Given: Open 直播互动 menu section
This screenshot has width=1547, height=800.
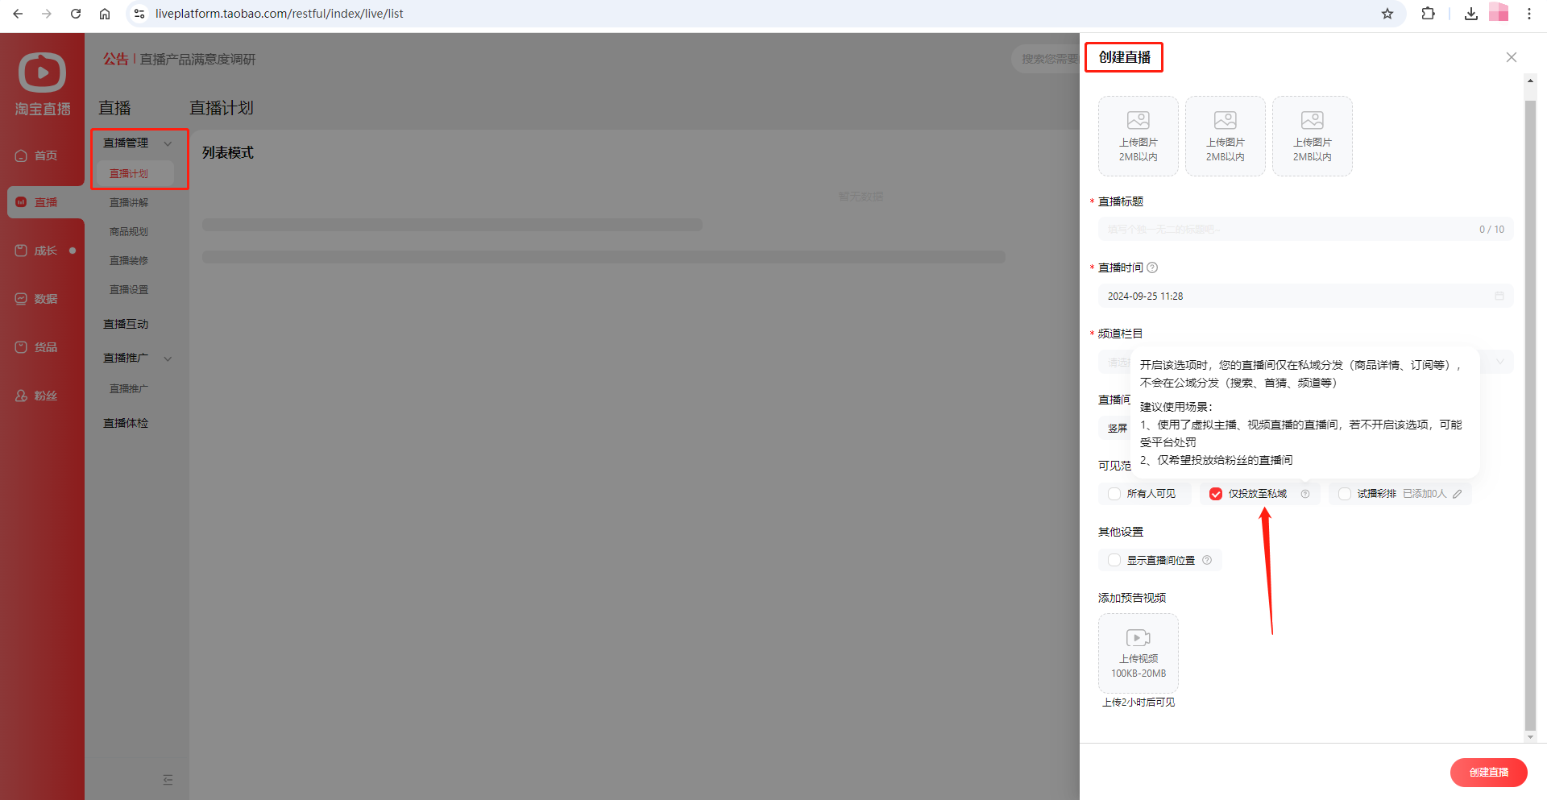Looking at the screenshot, I should (x=126, y=324).
